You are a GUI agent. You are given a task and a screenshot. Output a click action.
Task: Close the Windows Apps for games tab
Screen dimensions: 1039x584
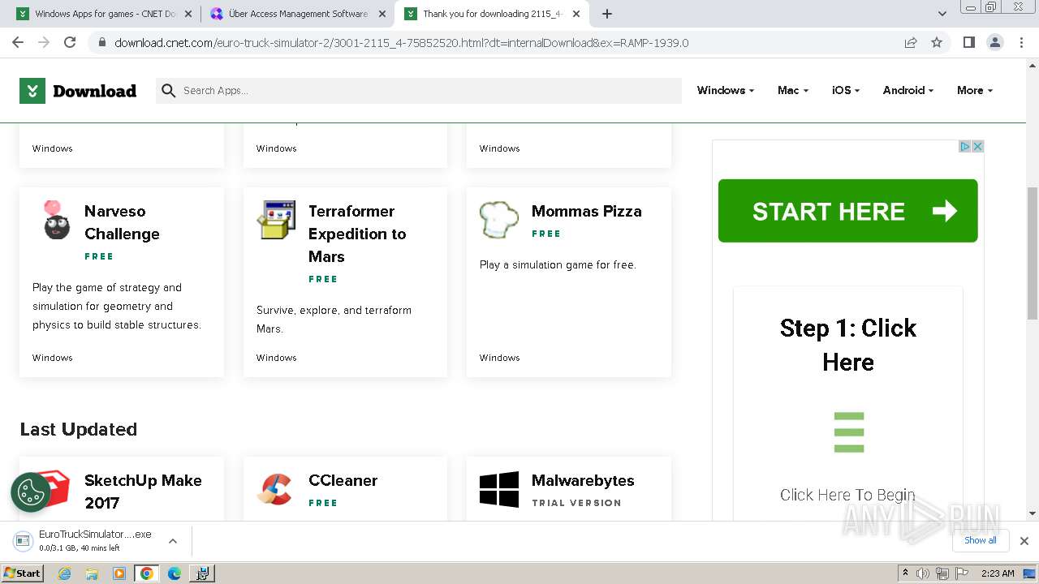point(188,14)
